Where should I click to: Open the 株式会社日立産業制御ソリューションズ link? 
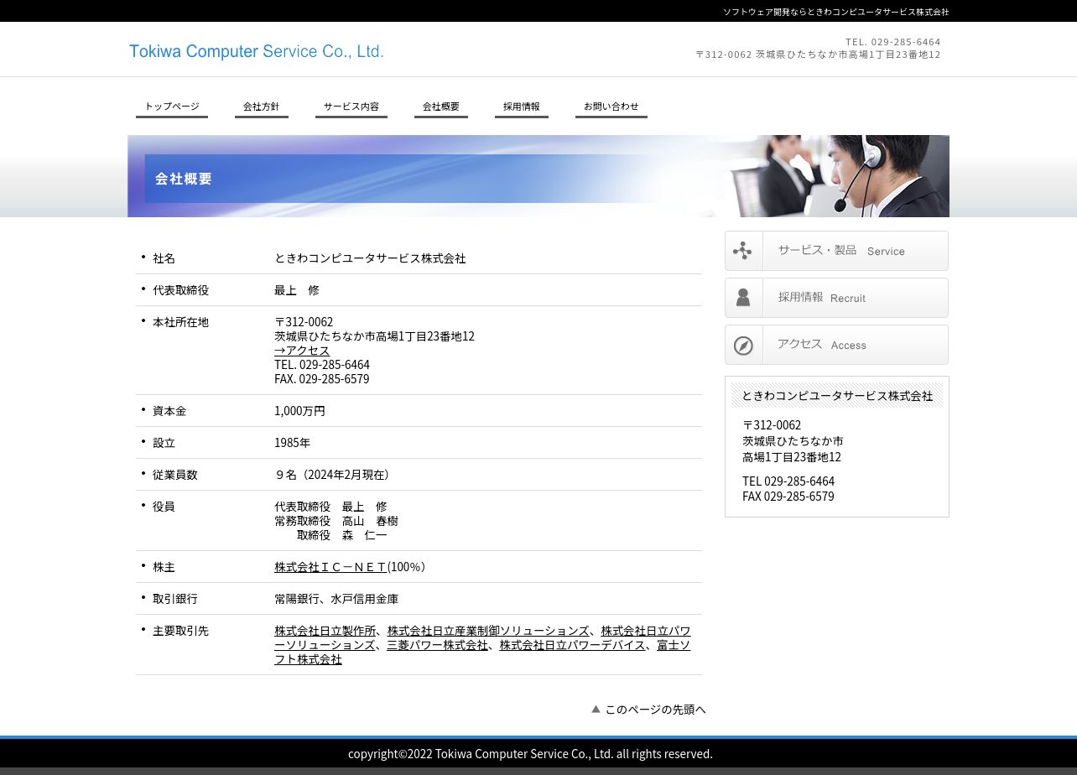pyautogui.click(x=487, y=631)
